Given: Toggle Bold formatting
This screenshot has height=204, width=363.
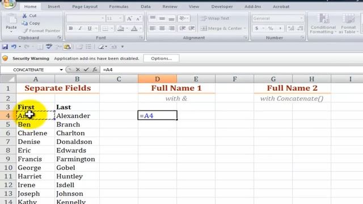Looking at the screenshot, I should click(x=71, y=28).
